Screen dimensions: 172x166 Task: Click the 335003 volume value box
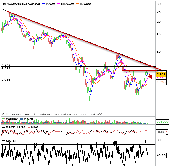tap(163, 122)
